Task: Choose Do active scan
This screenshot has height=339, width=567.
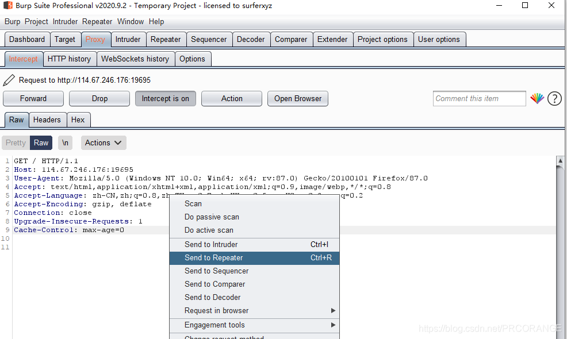Action: coord(254,230)
